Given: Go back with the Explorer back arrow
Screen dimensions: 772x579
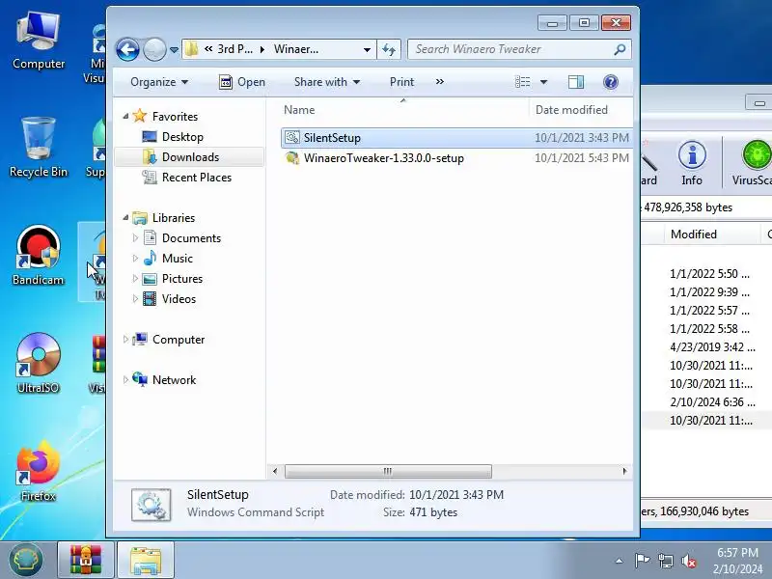Looking at the screenshot, I should pyautogui.click(x=127, y=49).
